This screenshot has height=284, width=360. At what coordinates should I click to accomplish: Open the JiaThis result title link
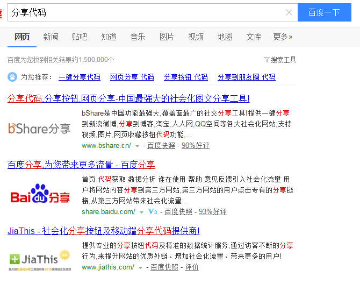click(104, 231)
